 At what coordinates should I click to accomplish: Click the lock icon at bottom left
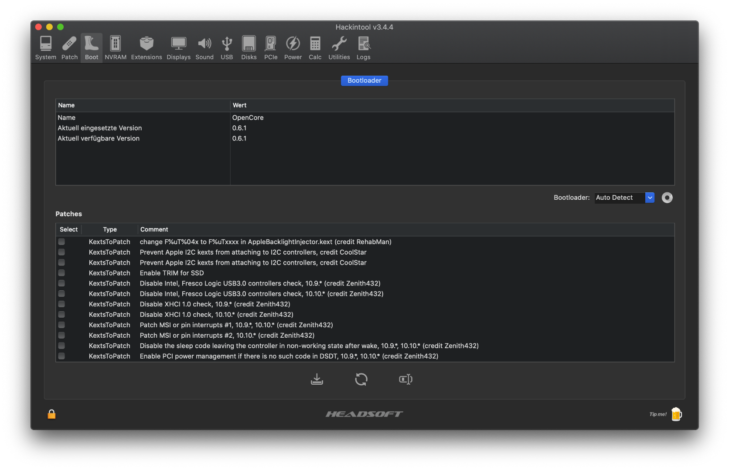51,414
